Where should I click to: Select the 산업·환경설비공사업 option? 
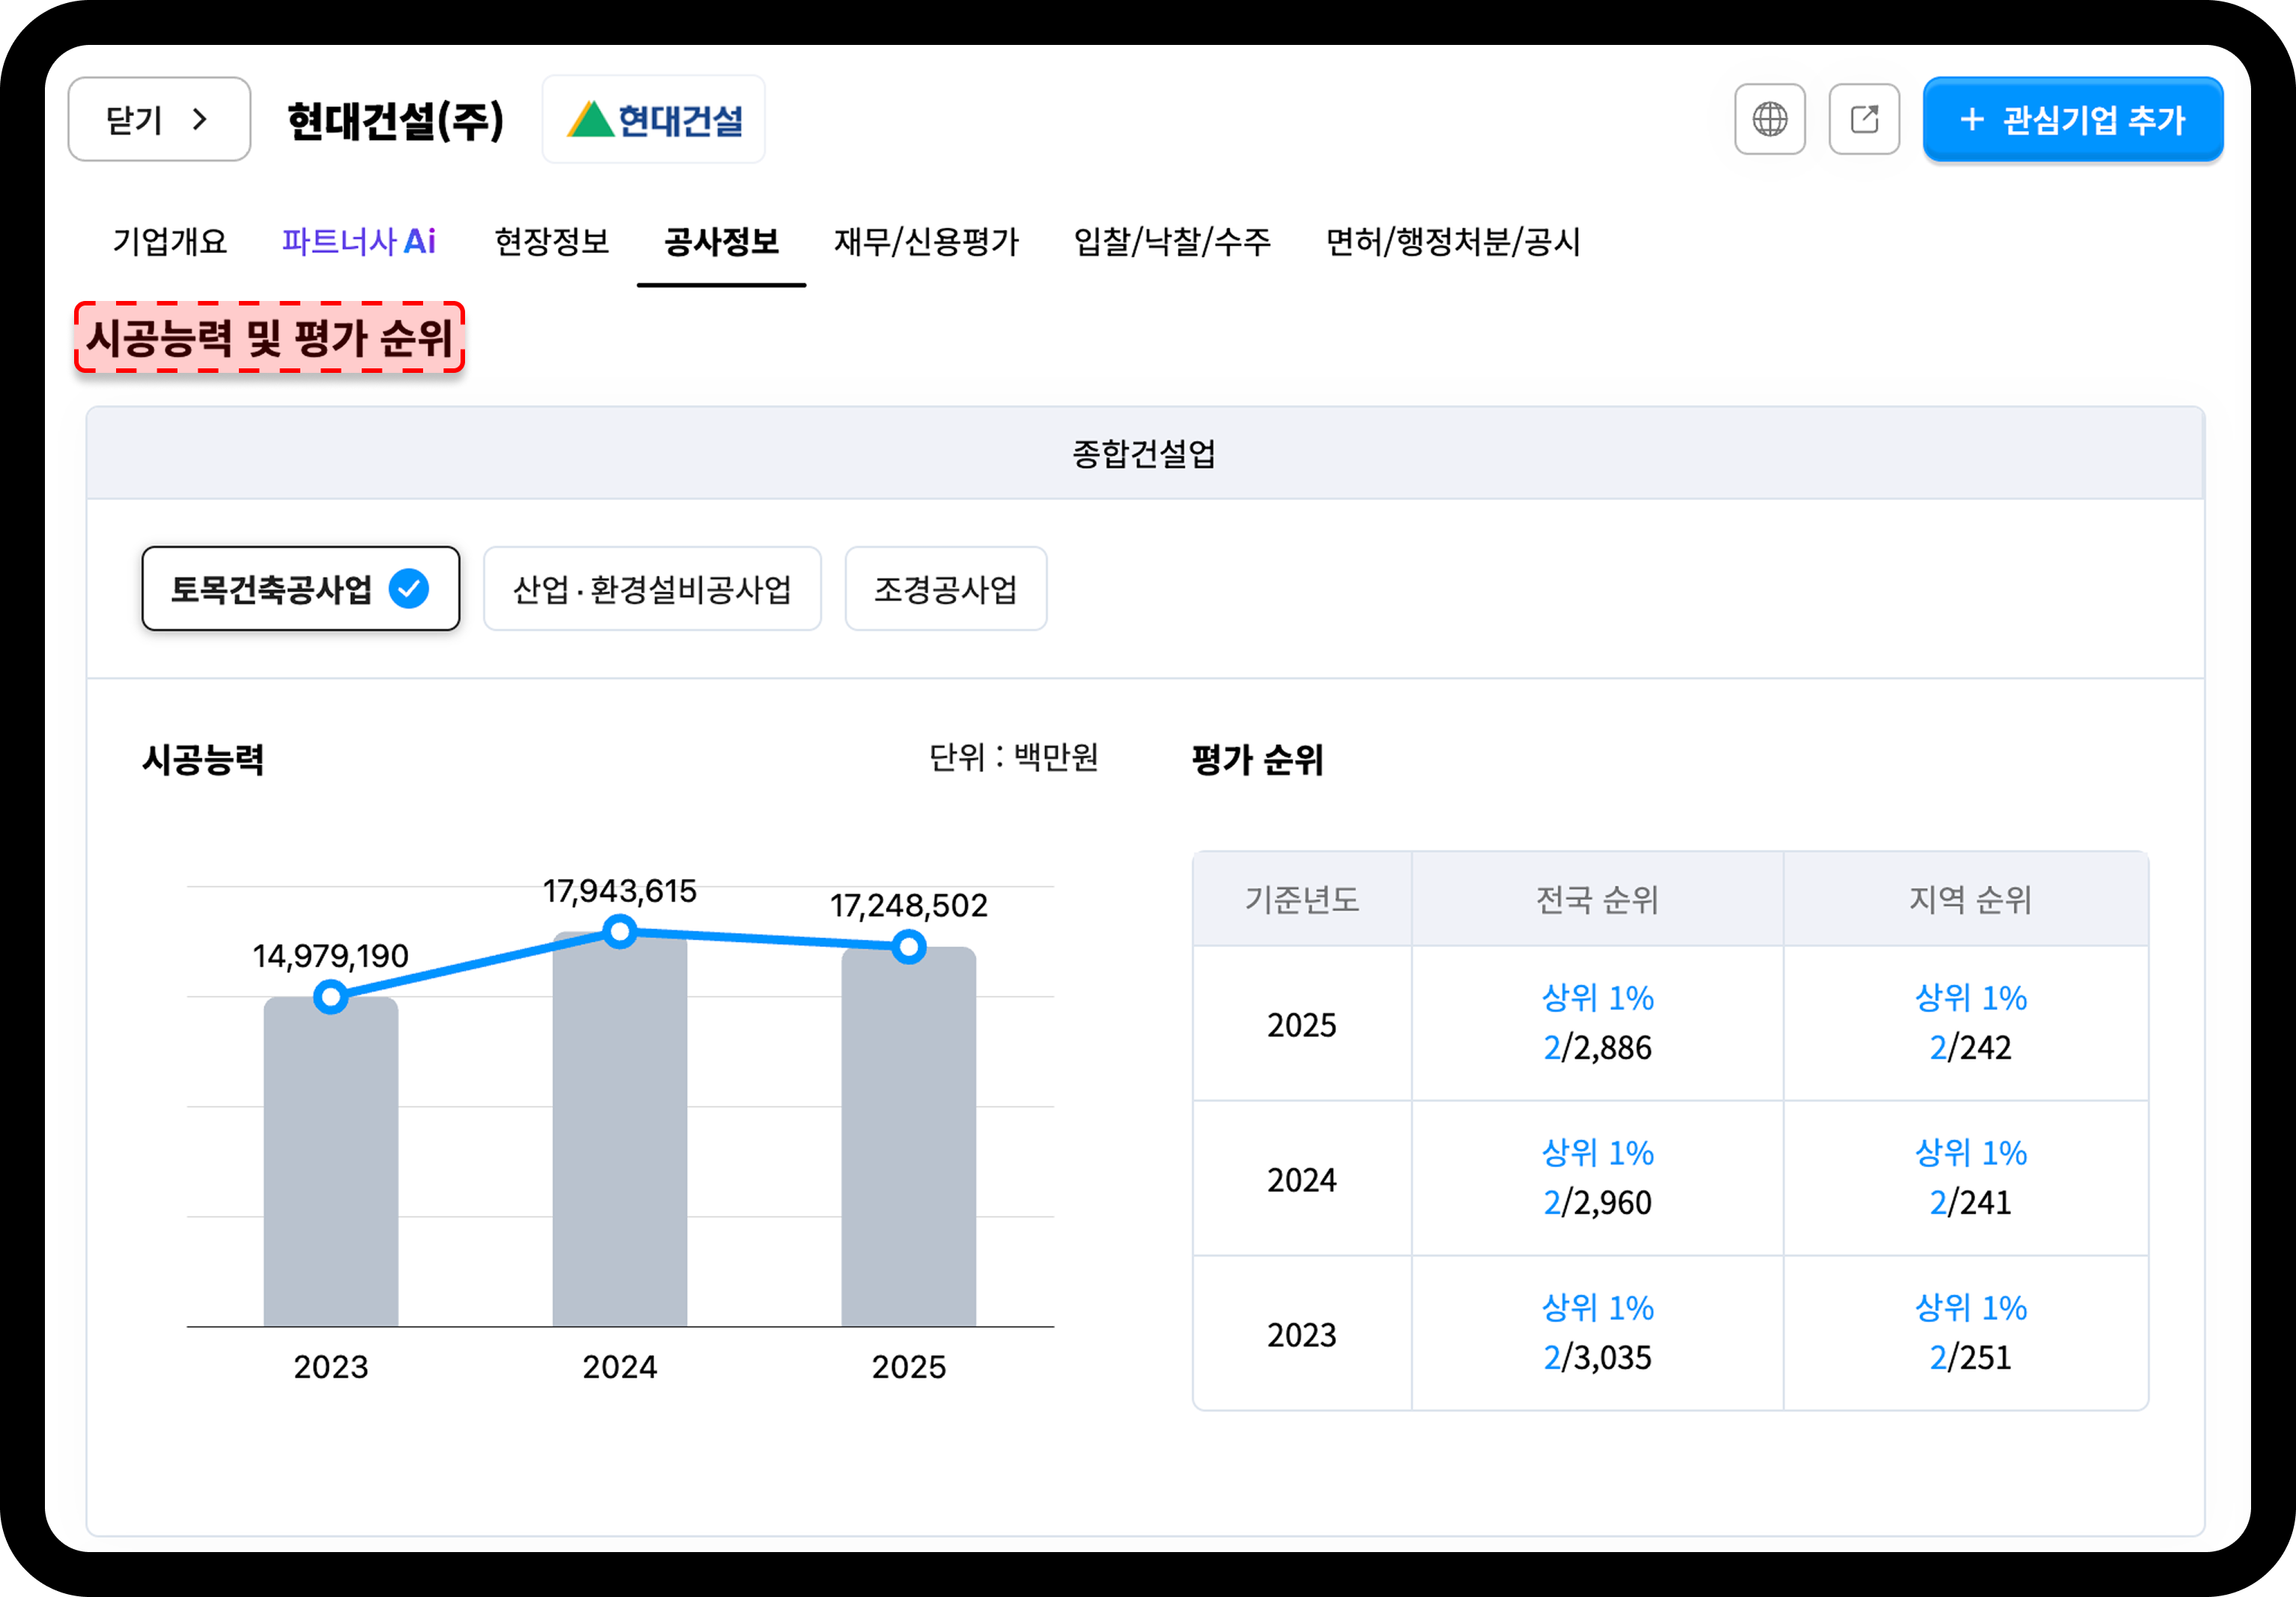pos(652,588)
